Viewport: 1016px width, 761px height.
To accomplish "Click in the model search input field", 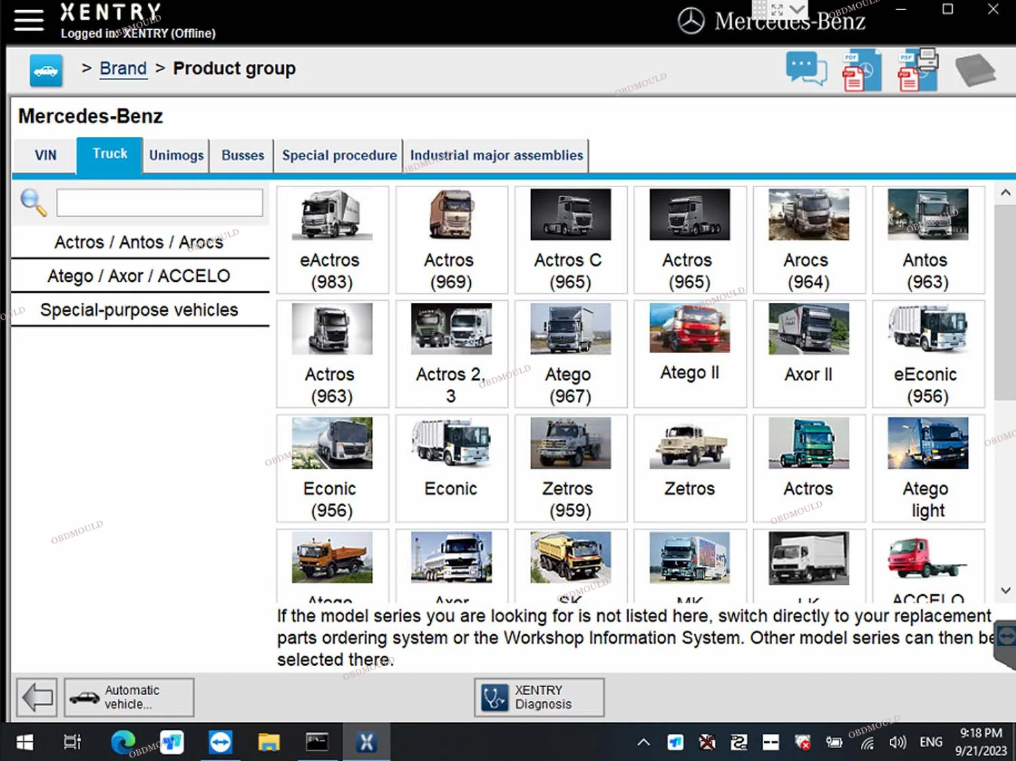I will pos(160,203).
